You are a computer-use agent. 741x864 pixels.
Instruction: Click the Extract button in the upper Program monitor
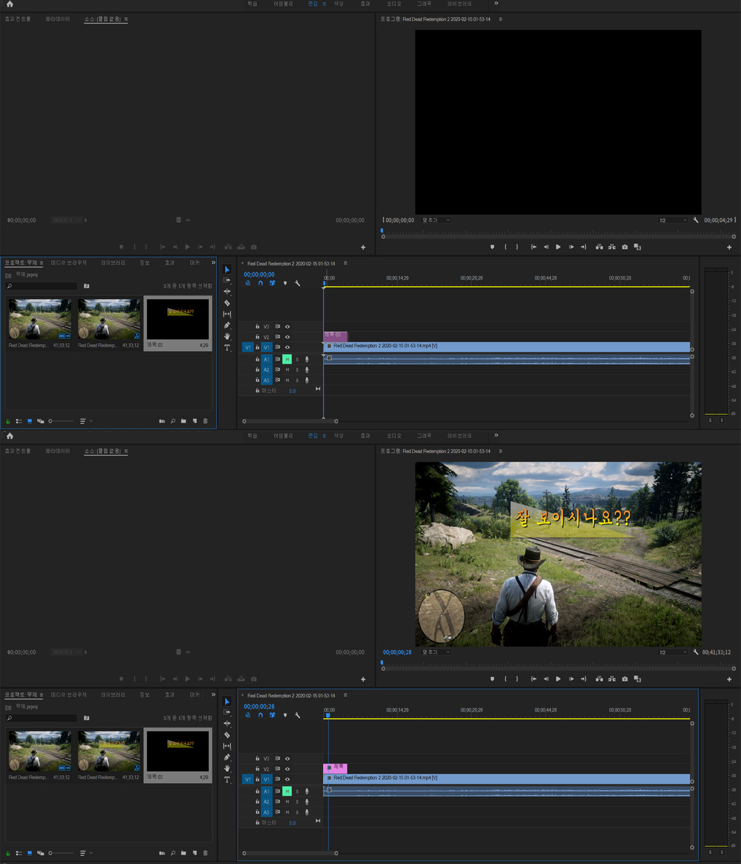pos(611,247)
